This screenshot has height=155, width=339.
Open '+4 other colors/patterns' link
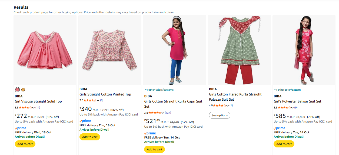click(x=159, y=90)
